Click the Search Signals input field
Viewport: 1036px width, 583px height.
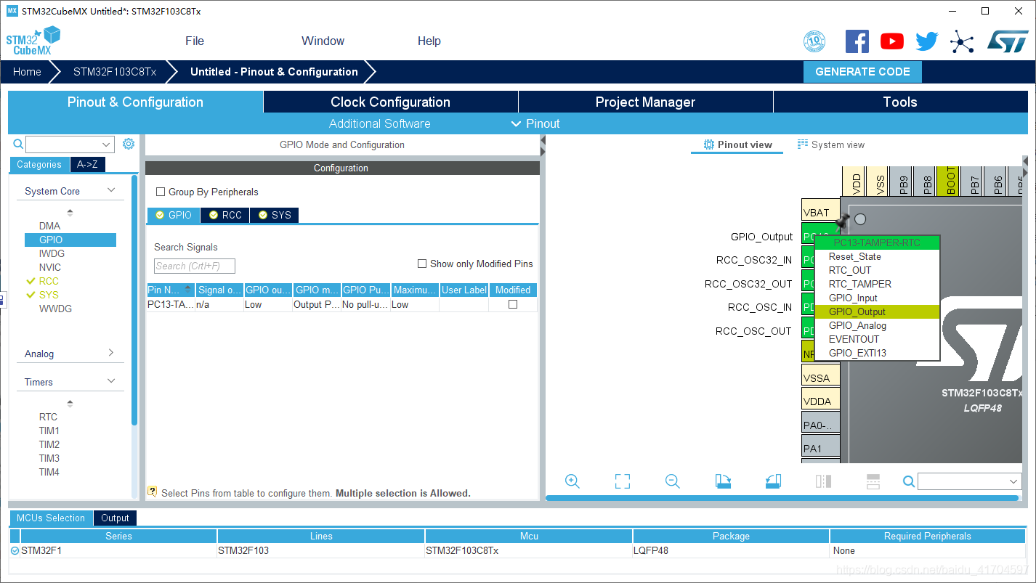pyautogui.click(x=195, y=266)
